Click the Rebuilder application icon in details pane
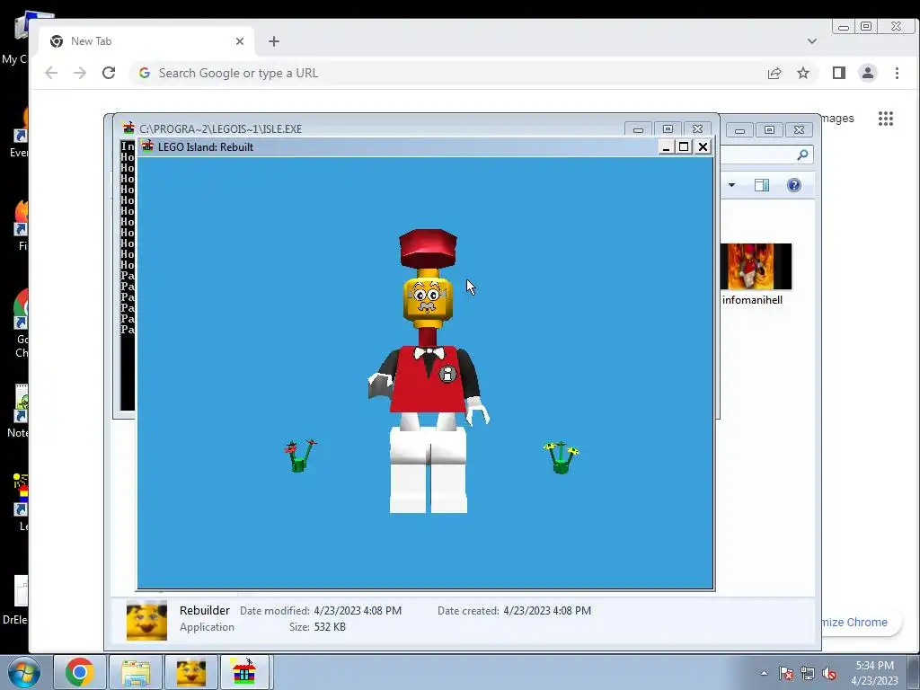This screenshot has height=690, width=920. [x=146, y=620]
